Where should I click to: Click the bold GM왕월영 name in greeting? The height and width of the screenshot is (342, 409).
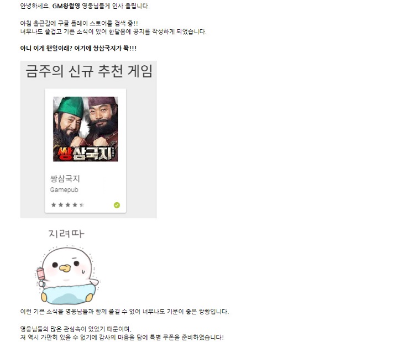[x=66, y=6]
